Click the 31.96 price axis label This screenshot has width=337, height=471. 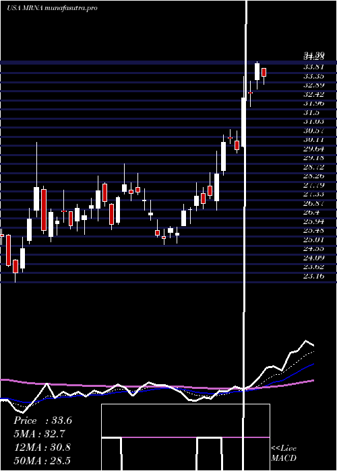pyautogui.click(x=314, y=104)
